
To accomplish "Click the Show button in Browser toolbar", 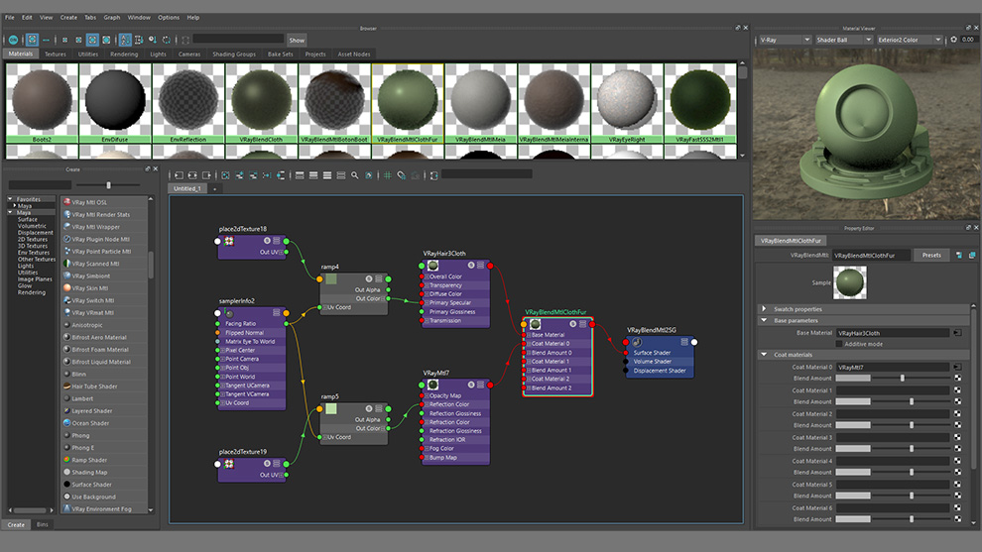I will [x=297, y=40].
